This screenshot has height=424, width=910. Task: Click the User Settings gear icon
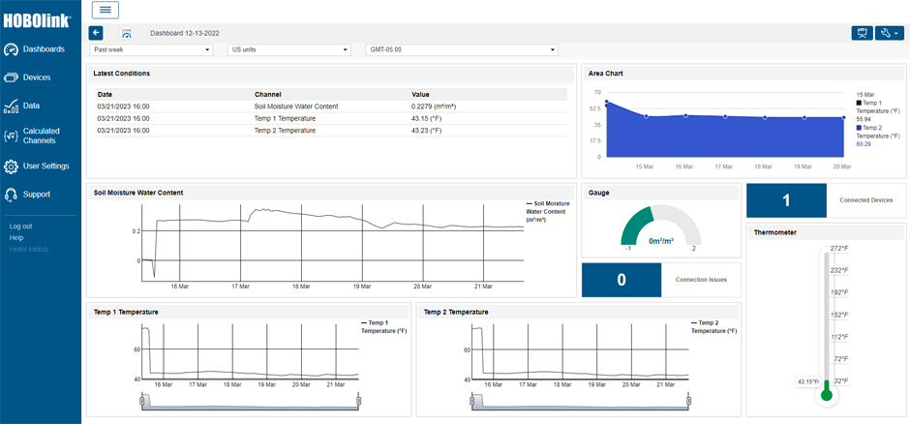[11, 167]
